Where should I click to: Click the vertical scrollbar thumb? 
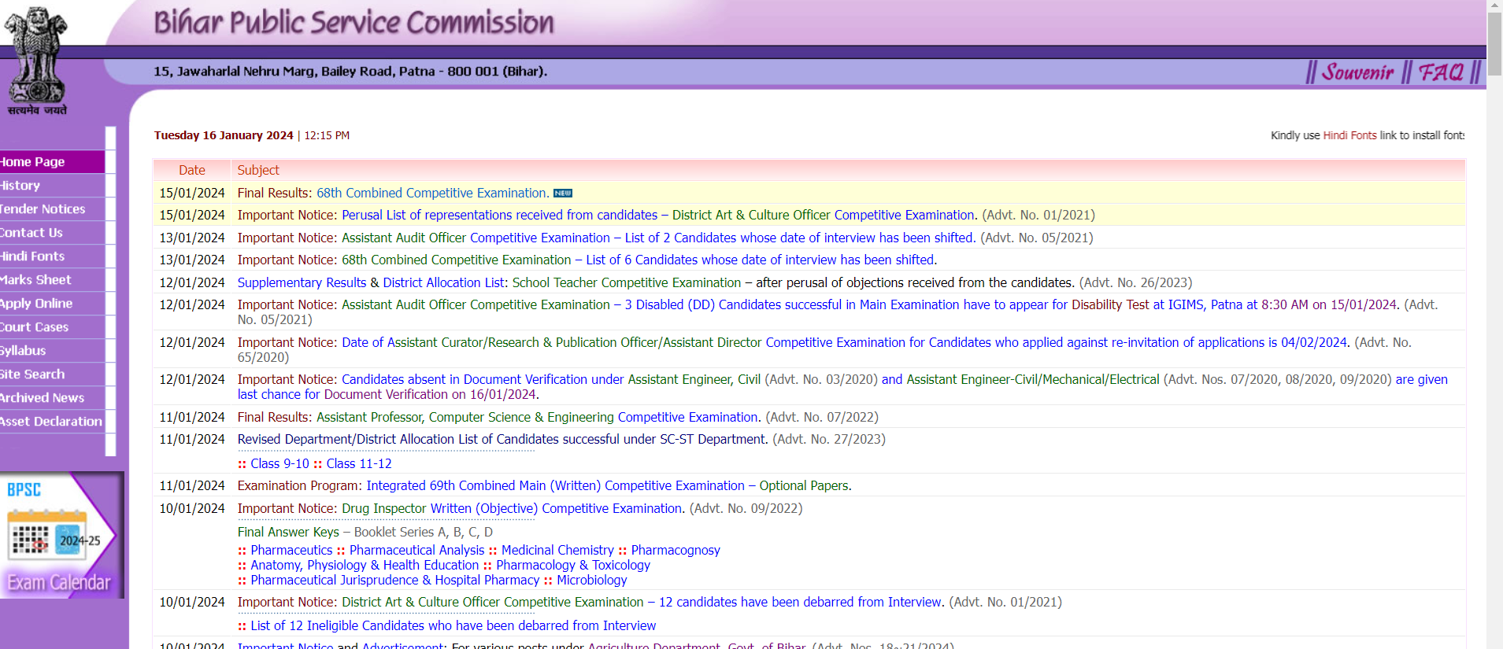click(x=1494, y=43)
